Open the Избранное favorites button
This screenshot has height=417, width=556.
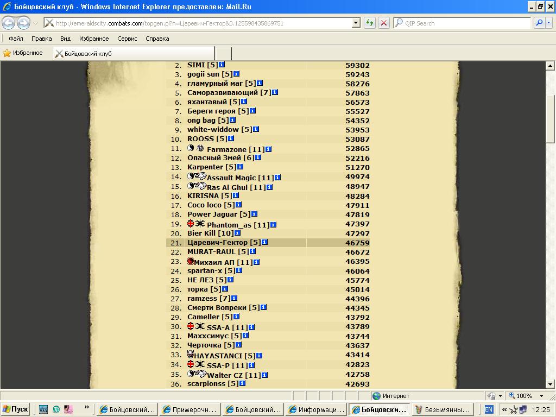[23, 53]
